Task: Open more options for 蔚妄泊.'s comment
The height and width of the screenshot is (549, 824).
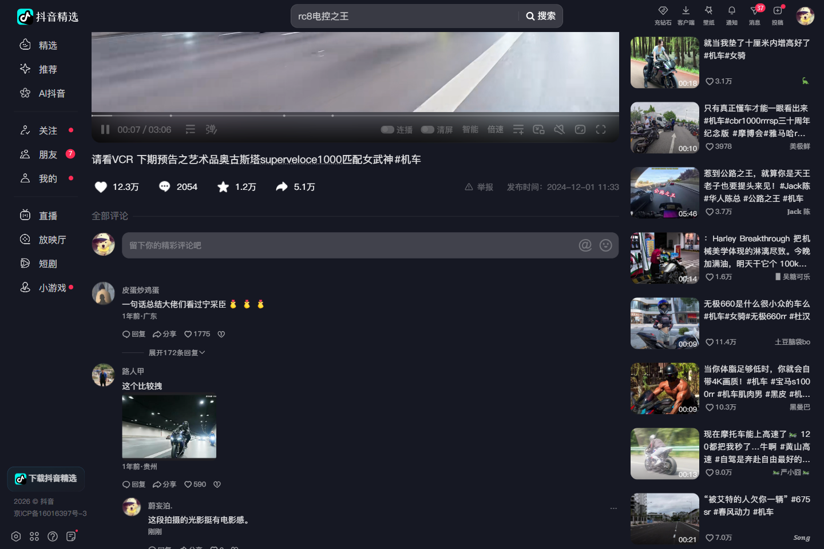Action: [613, 508]
